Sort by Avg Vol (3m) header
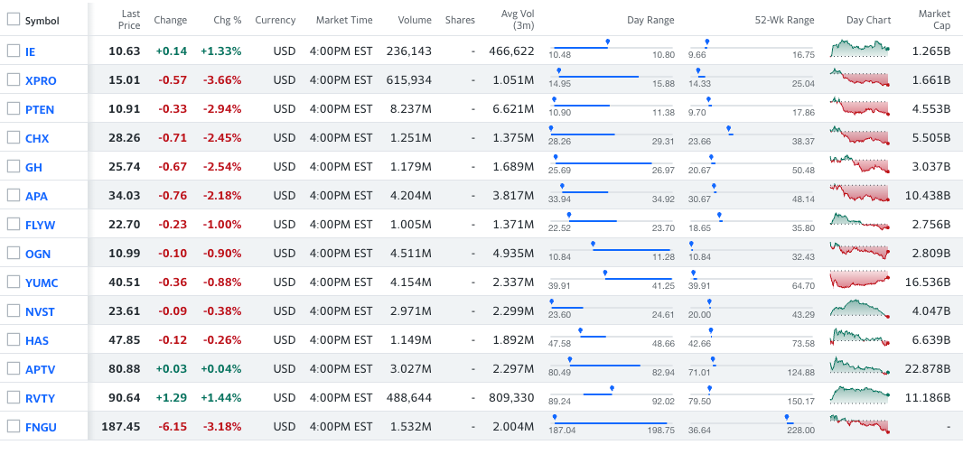Screen dimensions: 963x454 (518, 20)
